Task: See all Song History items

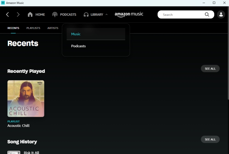Action: point(210,139)
